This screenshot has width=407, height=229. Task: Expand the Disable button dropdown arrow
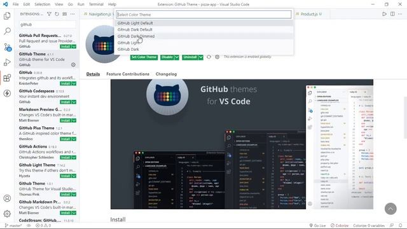[177, 57]
